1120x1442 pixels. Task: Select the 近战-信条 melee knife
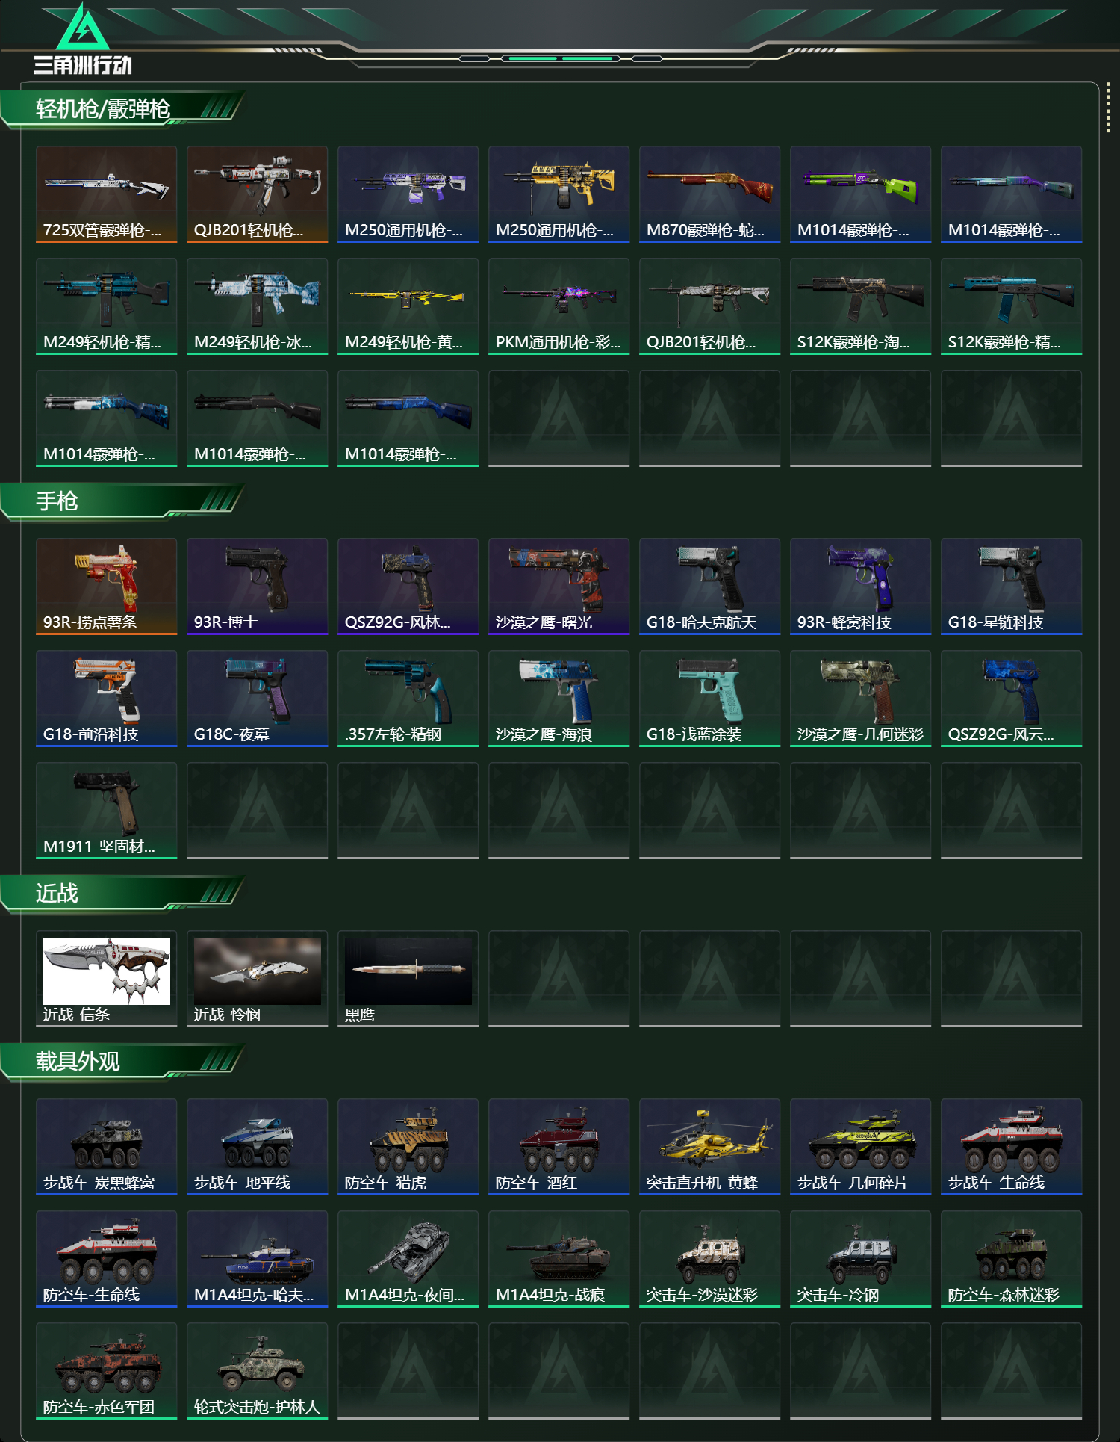pos(107,979)
